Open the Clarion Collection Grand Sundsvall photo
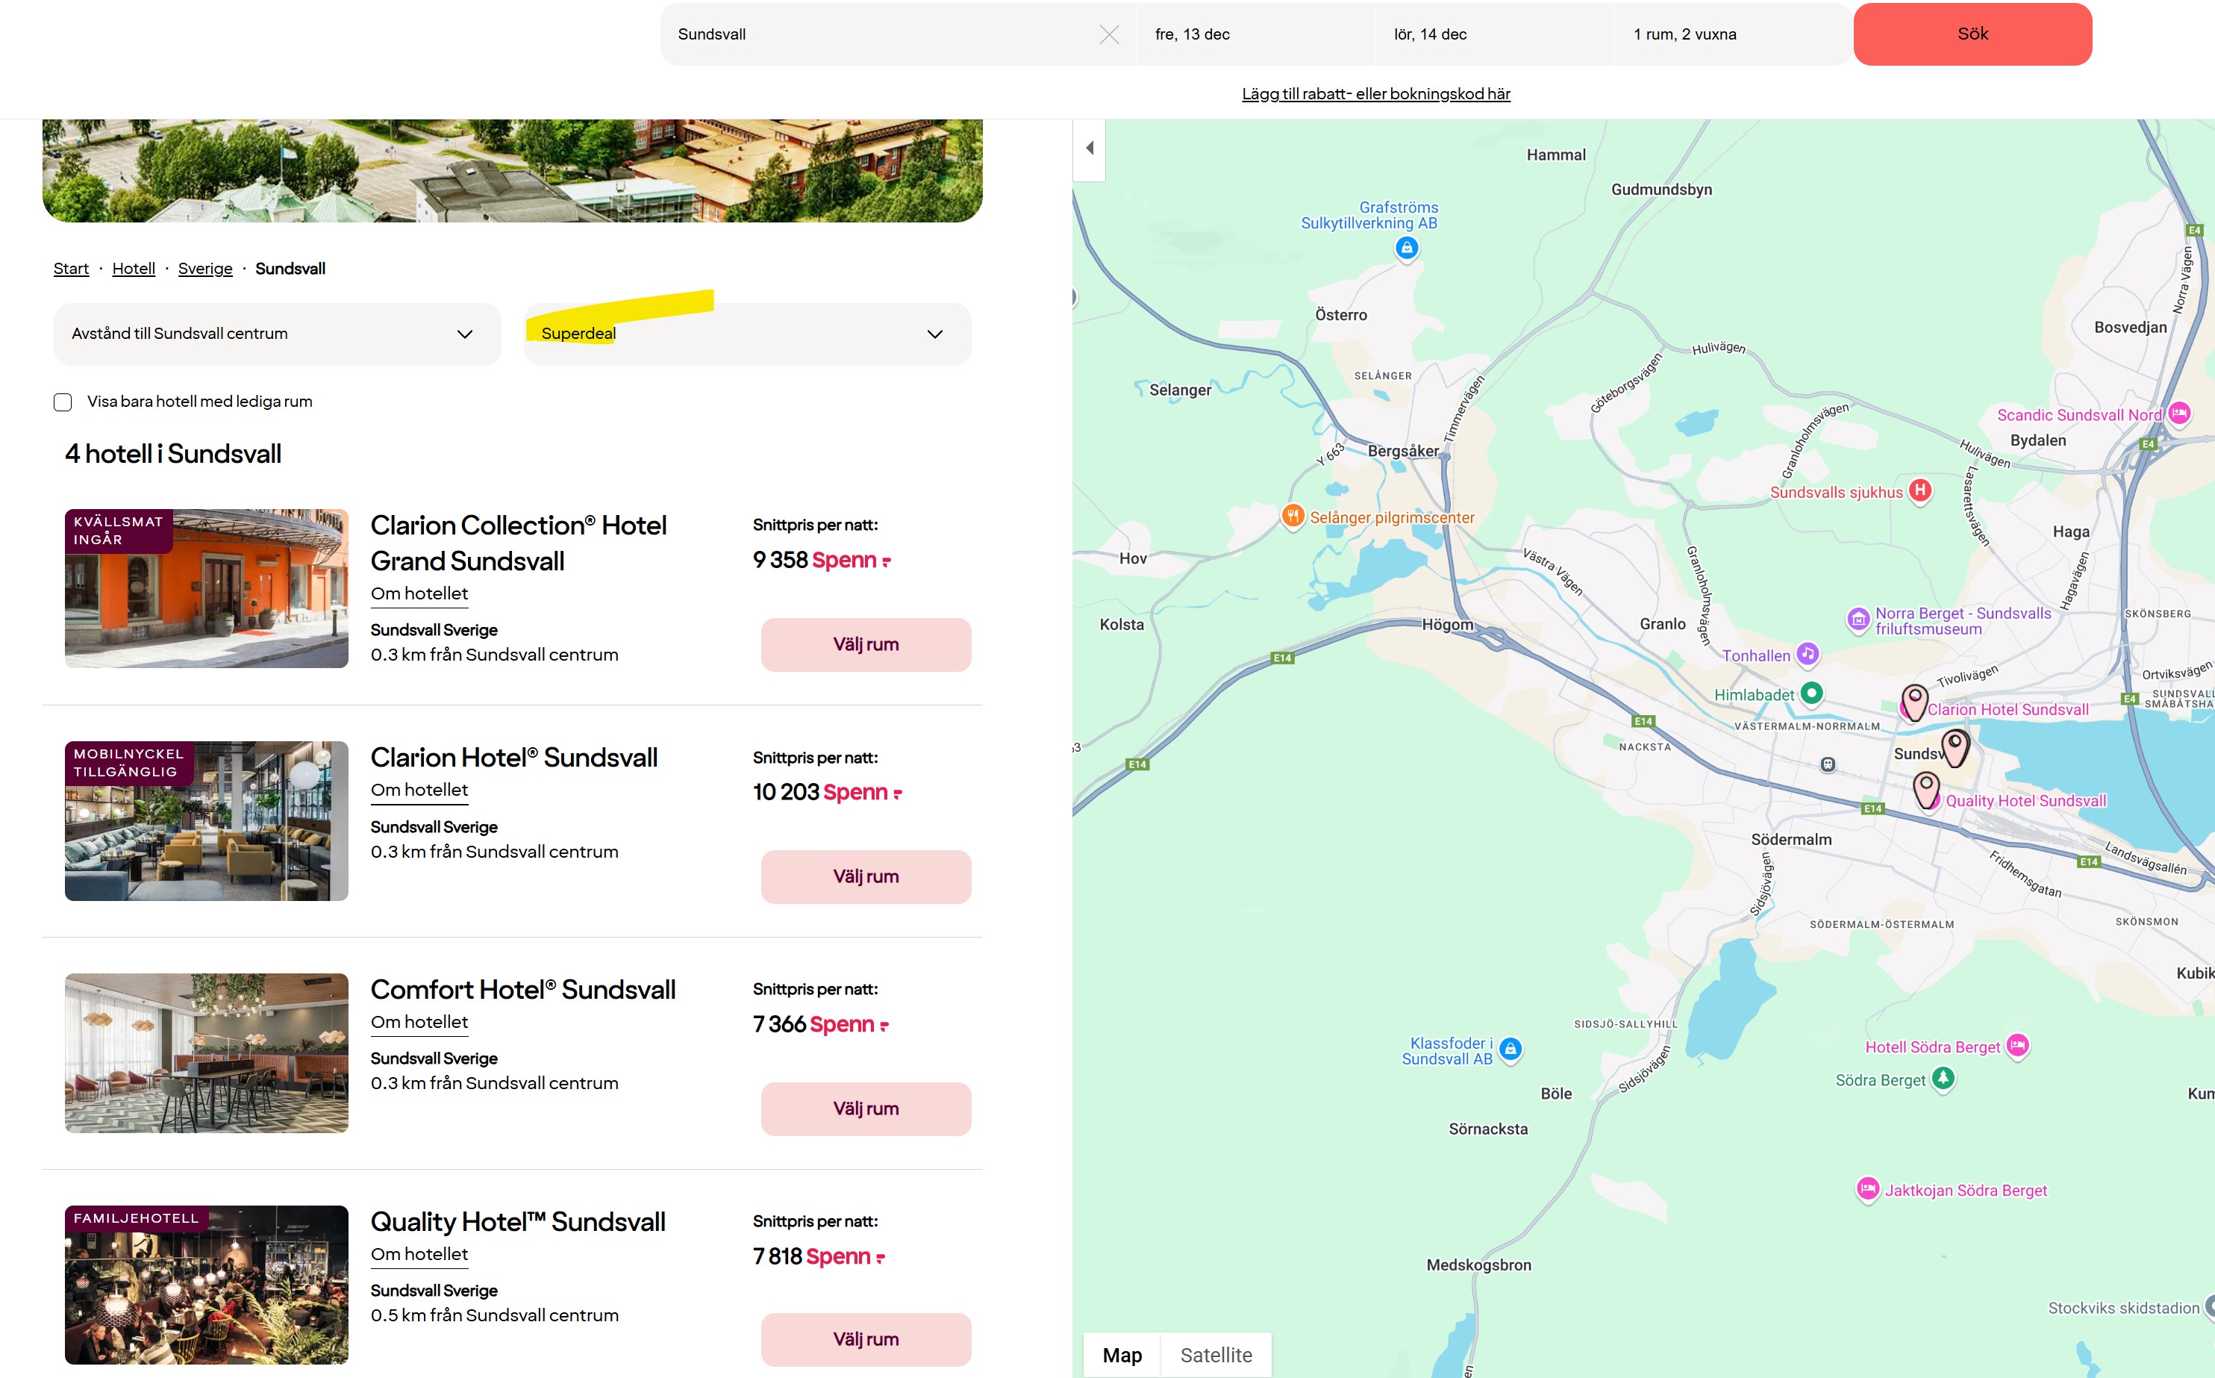This screenshot has width=2215, height=1378. (x=206, y=589)
